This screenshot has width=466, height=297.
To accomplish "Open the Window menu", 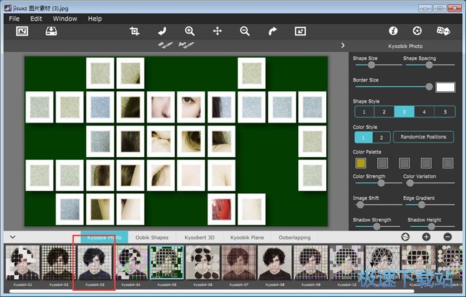I will (65, 19).
